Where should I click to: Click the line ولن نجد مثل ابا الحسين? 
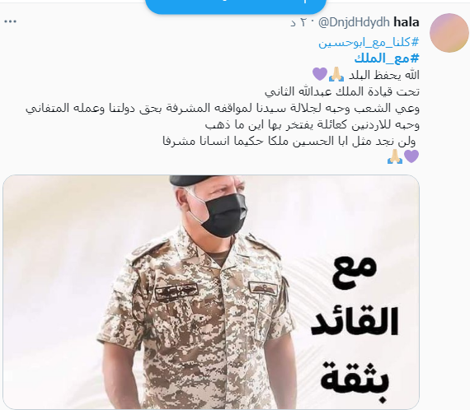[289, 141]
